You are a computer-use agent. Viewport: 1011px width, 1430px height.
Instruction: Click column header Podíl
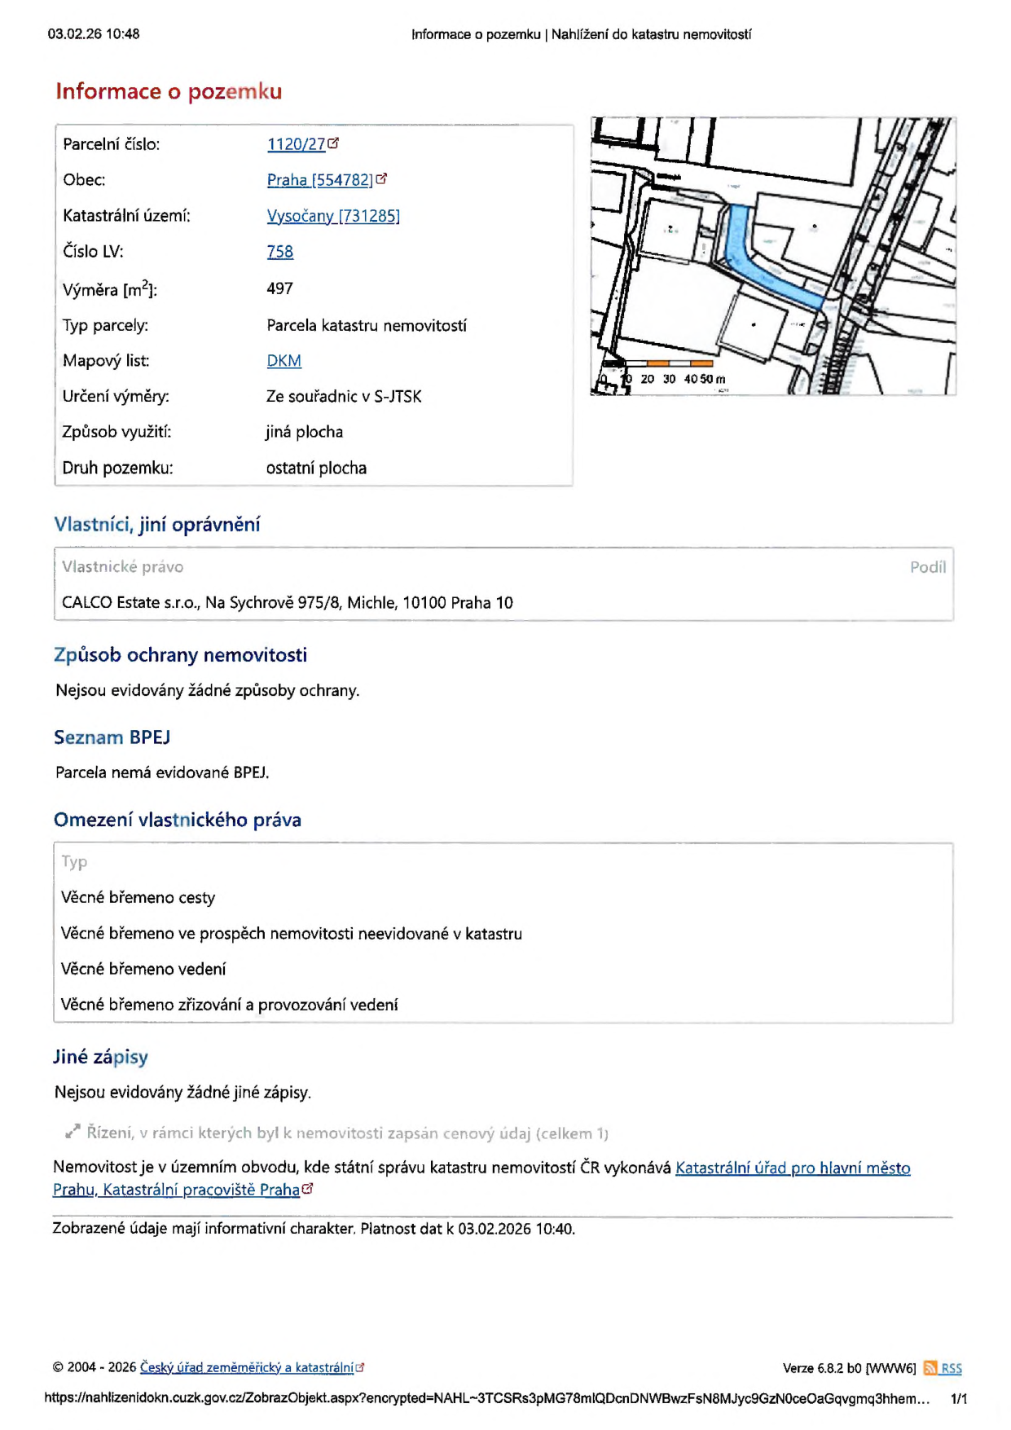coord(928,567)
